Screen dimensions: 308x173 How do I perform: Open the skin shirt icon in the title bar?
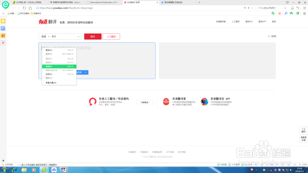(x=287, y=2)
